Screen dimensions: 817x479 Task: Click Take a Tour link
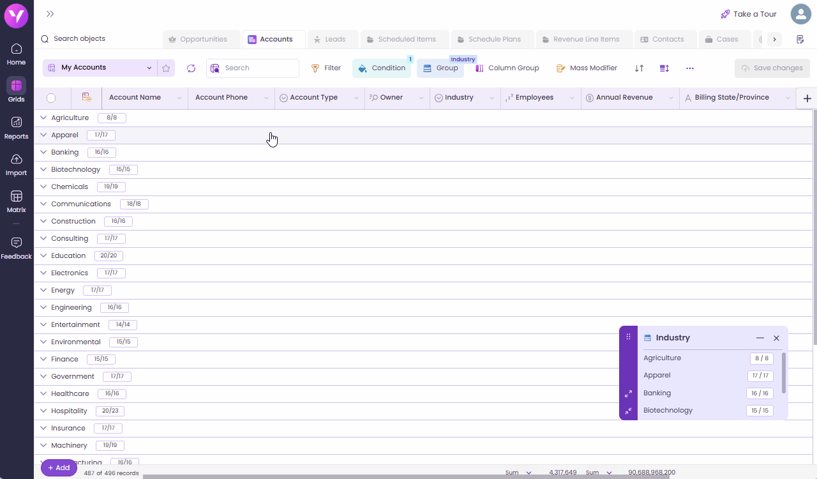[x=748, y=14]
